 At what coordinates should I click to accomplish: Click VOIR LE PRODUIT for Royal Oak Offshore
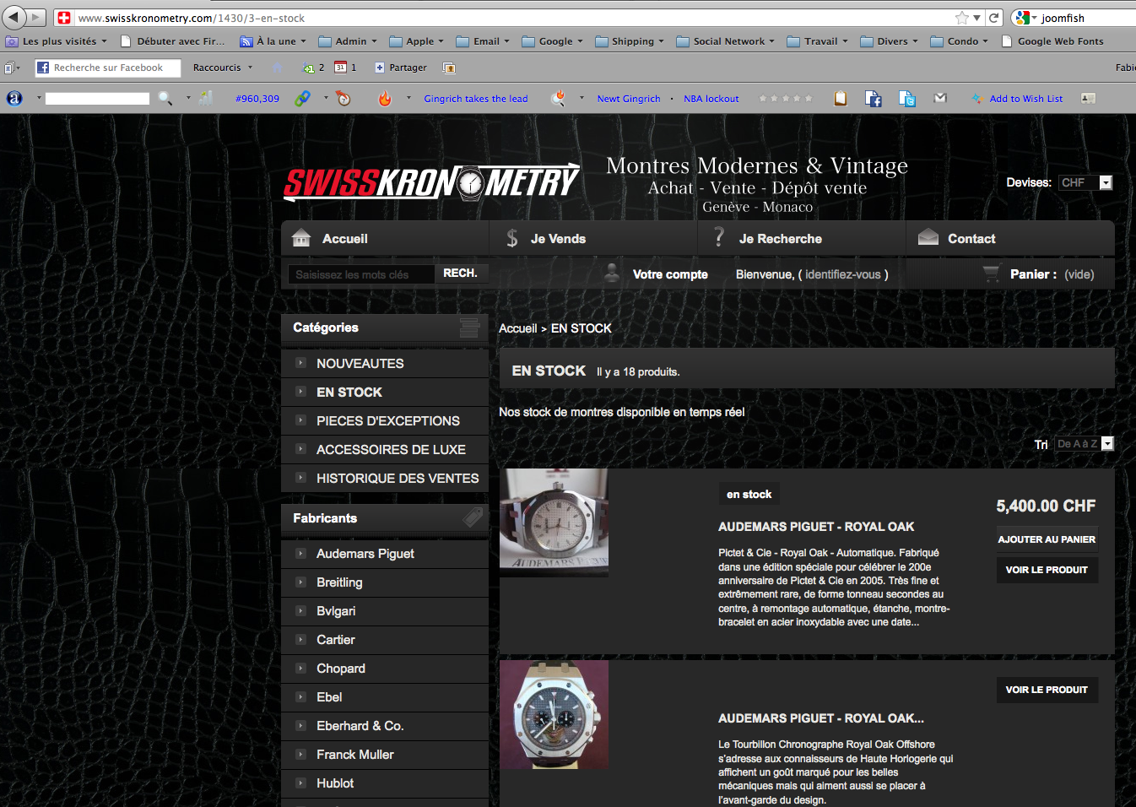click(x=1047, y=690)
